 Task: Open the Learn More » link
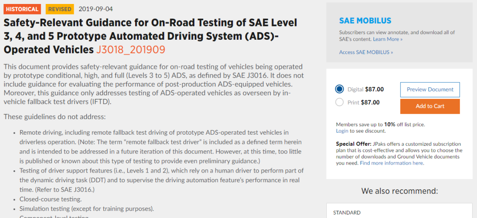(x=387, y=39)
